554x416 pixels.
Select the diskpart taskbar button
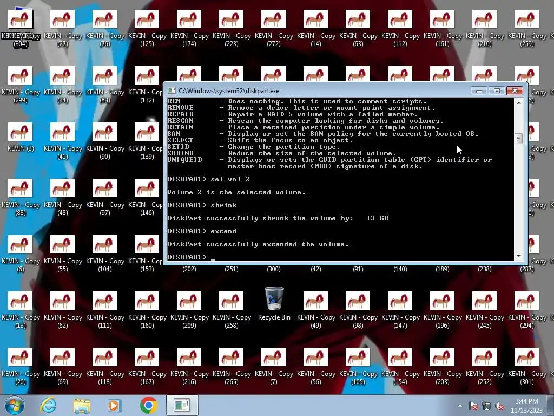point(182,405)
